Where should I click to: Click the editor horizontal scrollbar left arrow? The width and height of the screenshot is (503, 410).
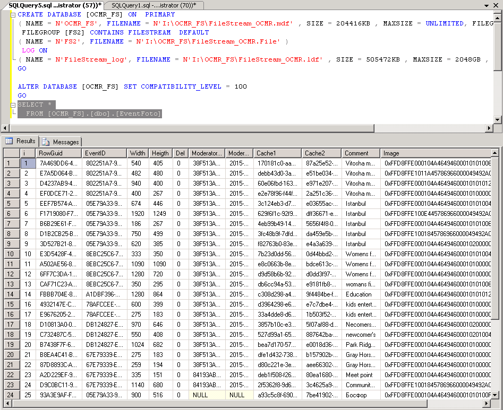[5, 128]
